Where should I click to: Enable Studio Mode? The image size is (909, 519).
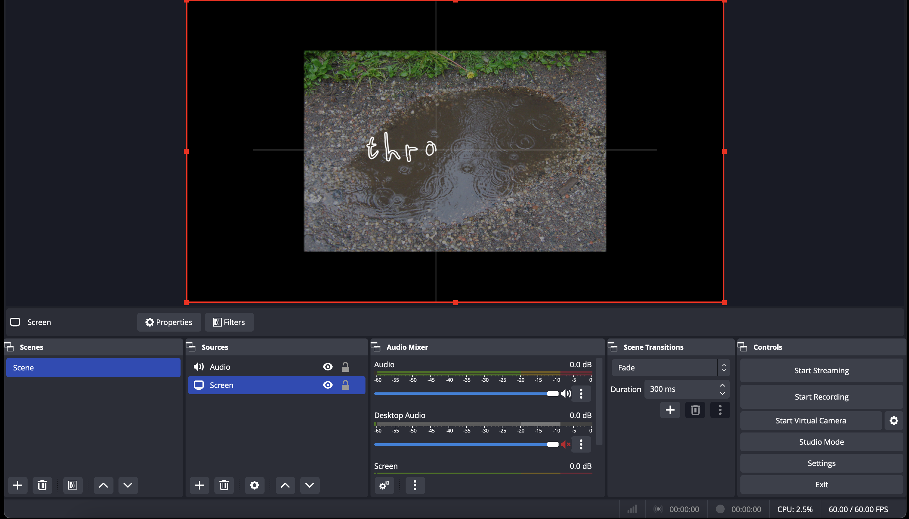pyautogui.click(x=821, y=442)
